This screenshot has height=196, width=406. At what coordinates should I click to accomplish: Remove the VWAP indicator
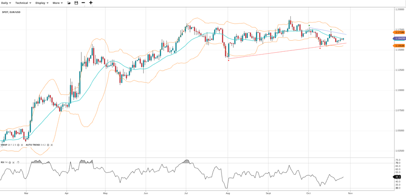[22, 145]
